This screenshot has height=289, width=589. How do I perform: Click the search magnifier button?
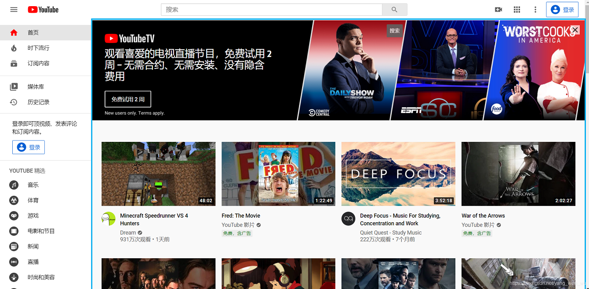click(x=394, y=10)
